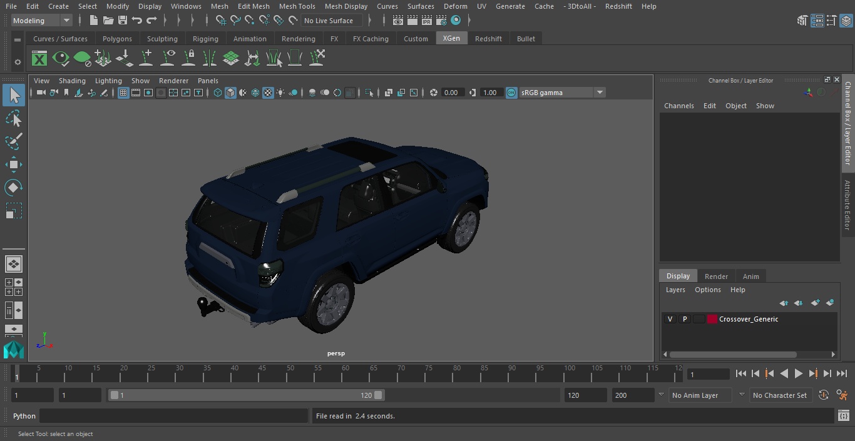855x441 pixels.
Task: Toggle Crossover_Generic layer visibility V
Action: click(x=670, y=319)
